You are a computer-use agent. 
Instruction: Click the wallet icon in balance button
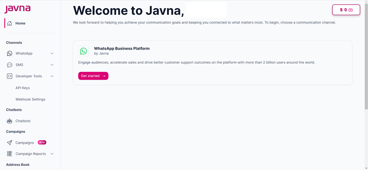click(350, 10)
